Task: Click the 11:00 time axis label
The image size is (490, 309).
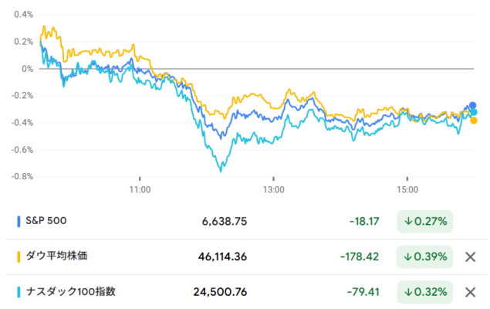Action: [x=140, y=188]
